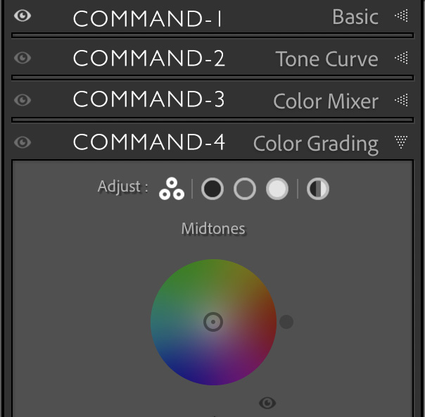Toggle the eye icon below the color wheel
Screen dimensions: 425x417
267,403
